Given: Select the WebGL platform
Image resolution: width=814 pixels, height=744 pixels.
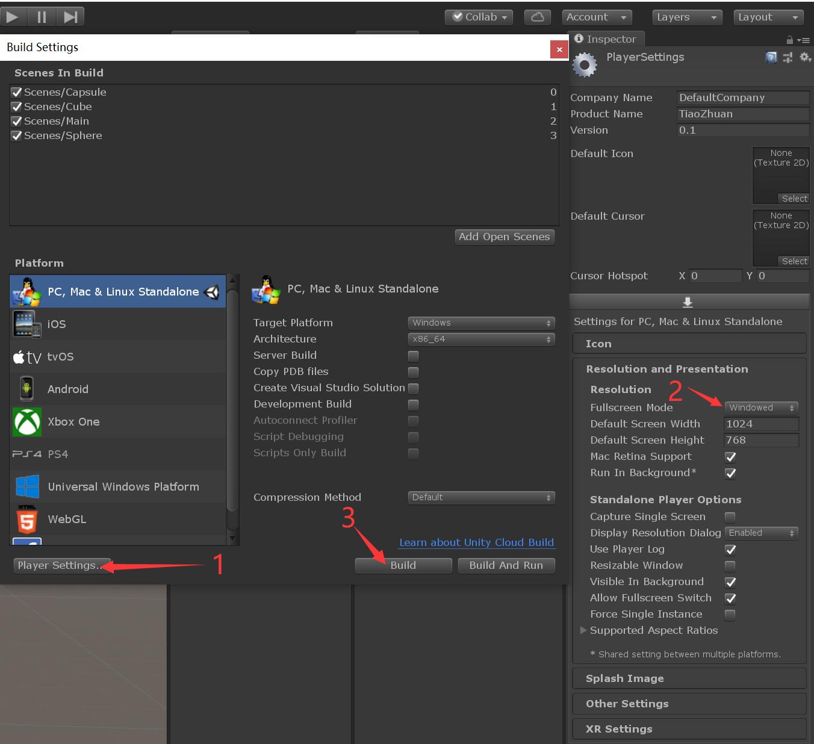Looking at the screenshot, I should pos(118,519).
